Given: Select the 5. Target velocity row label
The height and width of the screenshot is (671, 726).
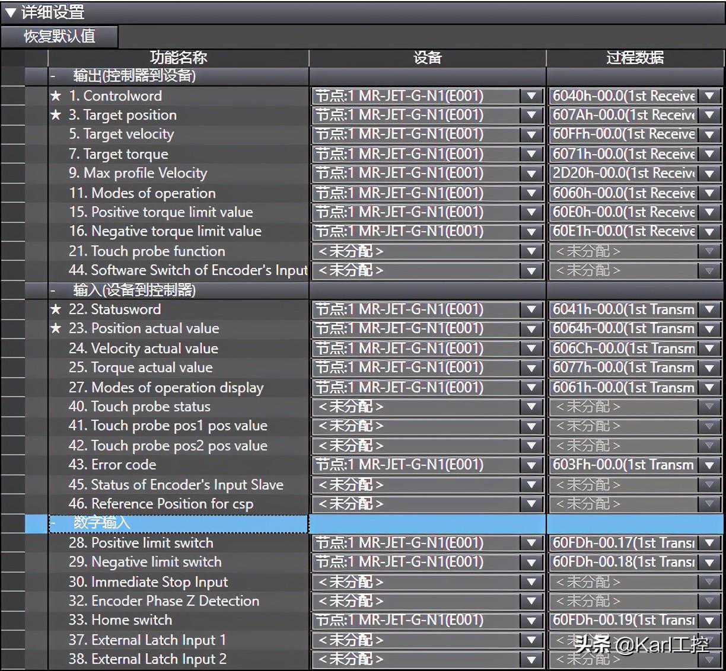Looking at the screenshot, I should [121, 135].
